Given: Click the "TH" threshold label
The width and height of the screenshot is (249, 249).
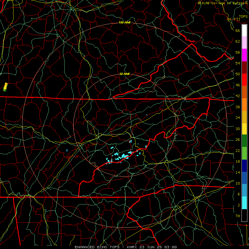Looking at the screenshot, I should click(238, 216).
